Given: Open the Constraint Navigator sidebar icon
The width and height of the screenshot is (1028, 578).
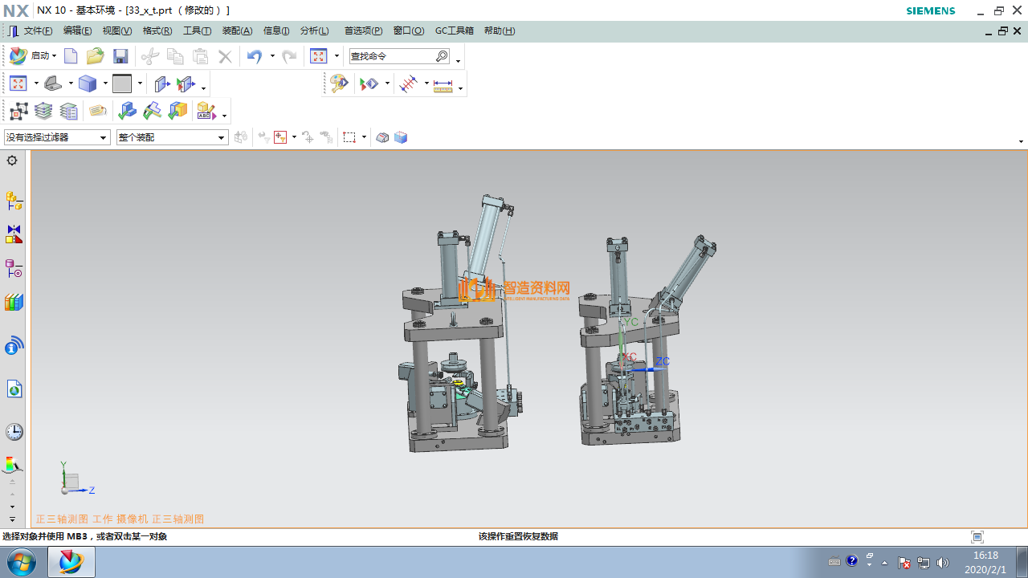Looking at the screenshot, I should tap(14, 234).
